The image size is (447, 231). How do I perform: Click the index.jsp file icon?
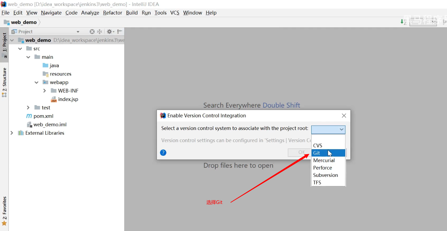(x=54, y=99)
